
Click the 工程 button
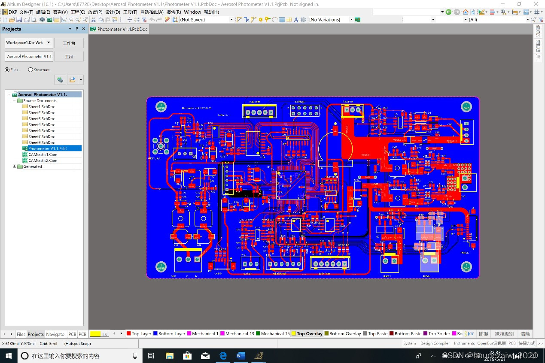coord(69,56)
